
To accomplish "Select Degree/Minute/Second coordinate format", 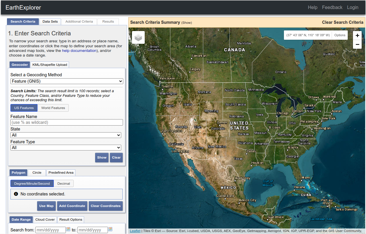I will [x=32, y=184].
